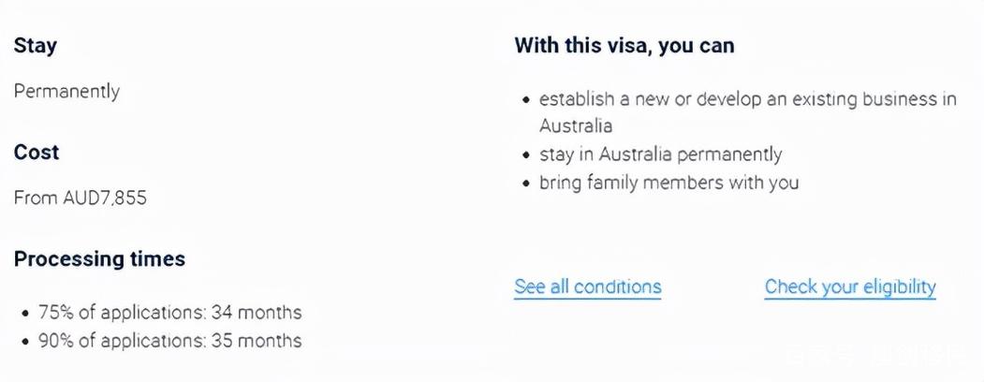Image resolution: width=984 pixels, height=382 pixels.
Task: Click the Processing times heading
Action: tap(99, 259)
